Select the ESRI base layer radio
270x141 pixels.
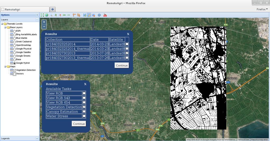click(x=15, y=31)
